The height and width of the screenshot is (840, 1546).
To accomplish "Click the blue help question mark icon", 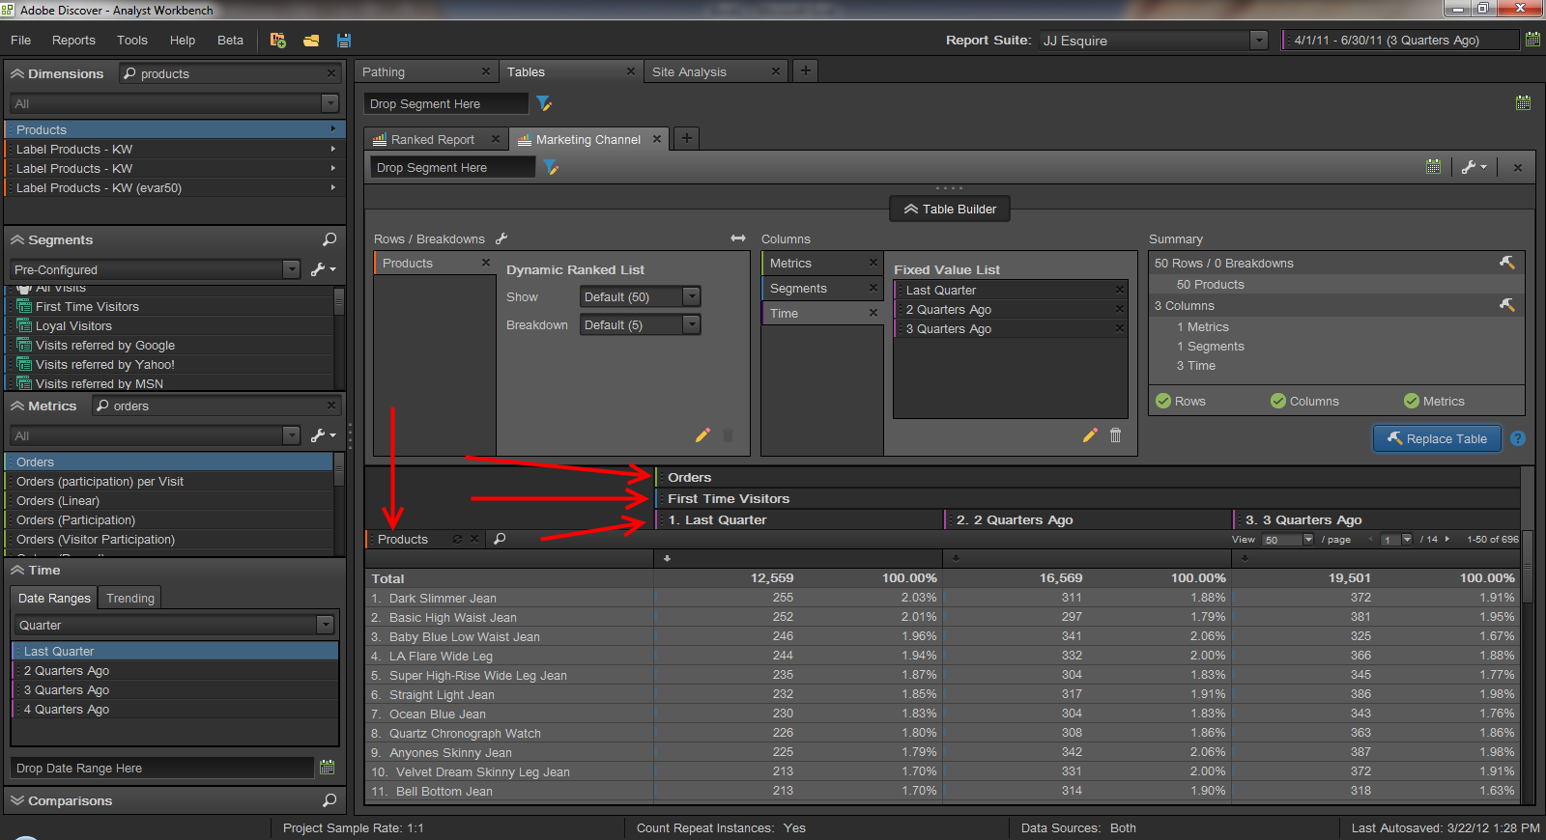I will tap(1518, 438).
